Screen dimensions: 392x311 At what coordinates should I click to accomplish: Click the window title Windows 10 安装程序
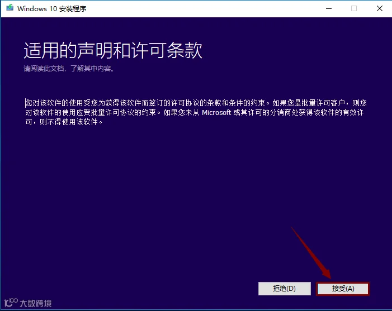coord(52,9)
